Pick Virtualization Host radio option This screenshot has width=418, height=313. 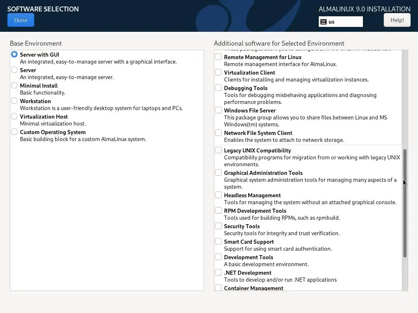coord(14,116)
